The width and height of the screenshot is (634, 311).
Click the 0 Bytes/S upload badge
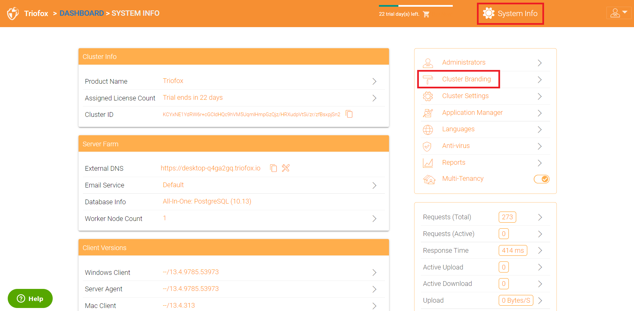[x=516, y=300]
